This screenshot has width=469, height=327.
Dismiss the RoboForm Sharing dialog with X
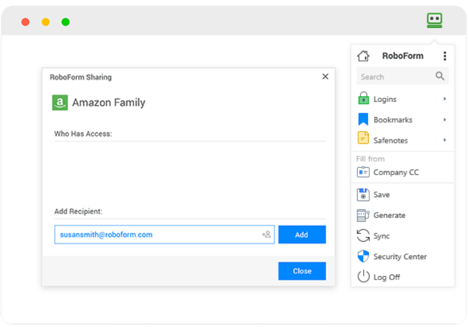tap(325, 77)
